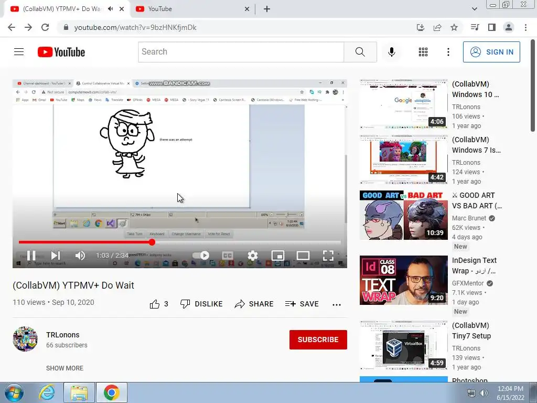537x403 pixels.
Task: Skip to the next video
Action: [x=56, y=256]
